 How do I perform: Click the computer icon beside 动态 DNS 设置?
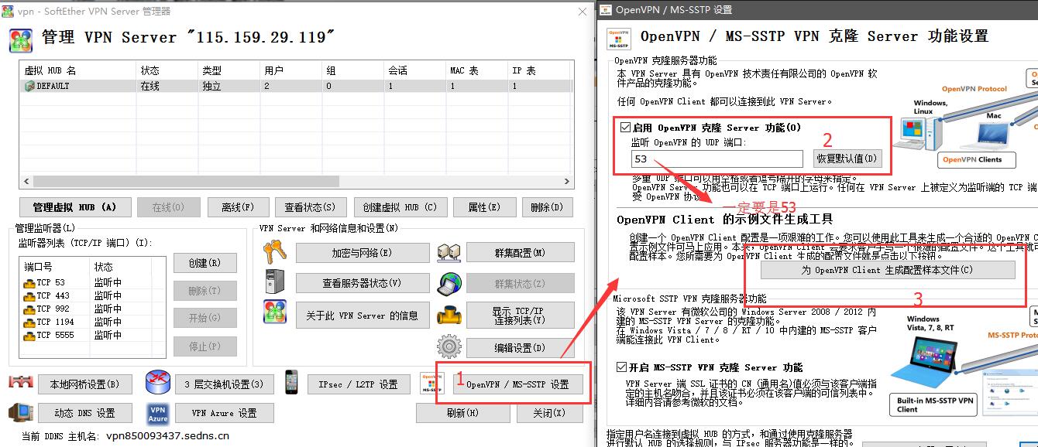[x=21, y=412]
